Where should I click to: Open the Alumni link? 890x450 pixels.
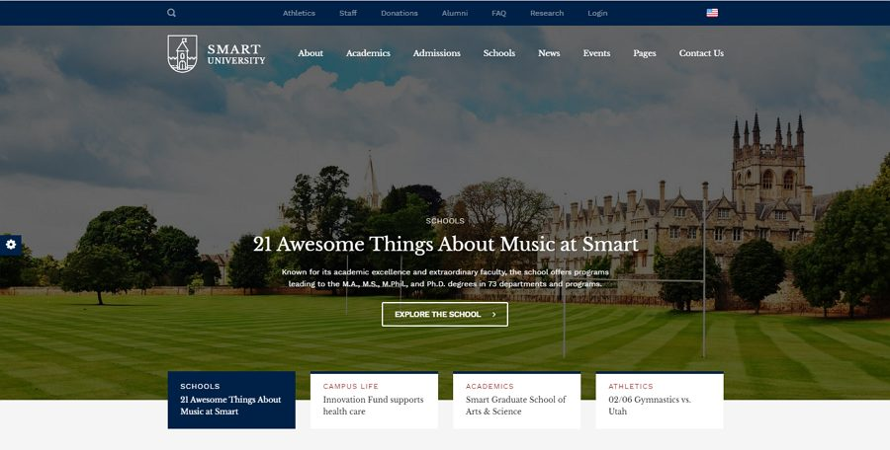tap(455, 13)
